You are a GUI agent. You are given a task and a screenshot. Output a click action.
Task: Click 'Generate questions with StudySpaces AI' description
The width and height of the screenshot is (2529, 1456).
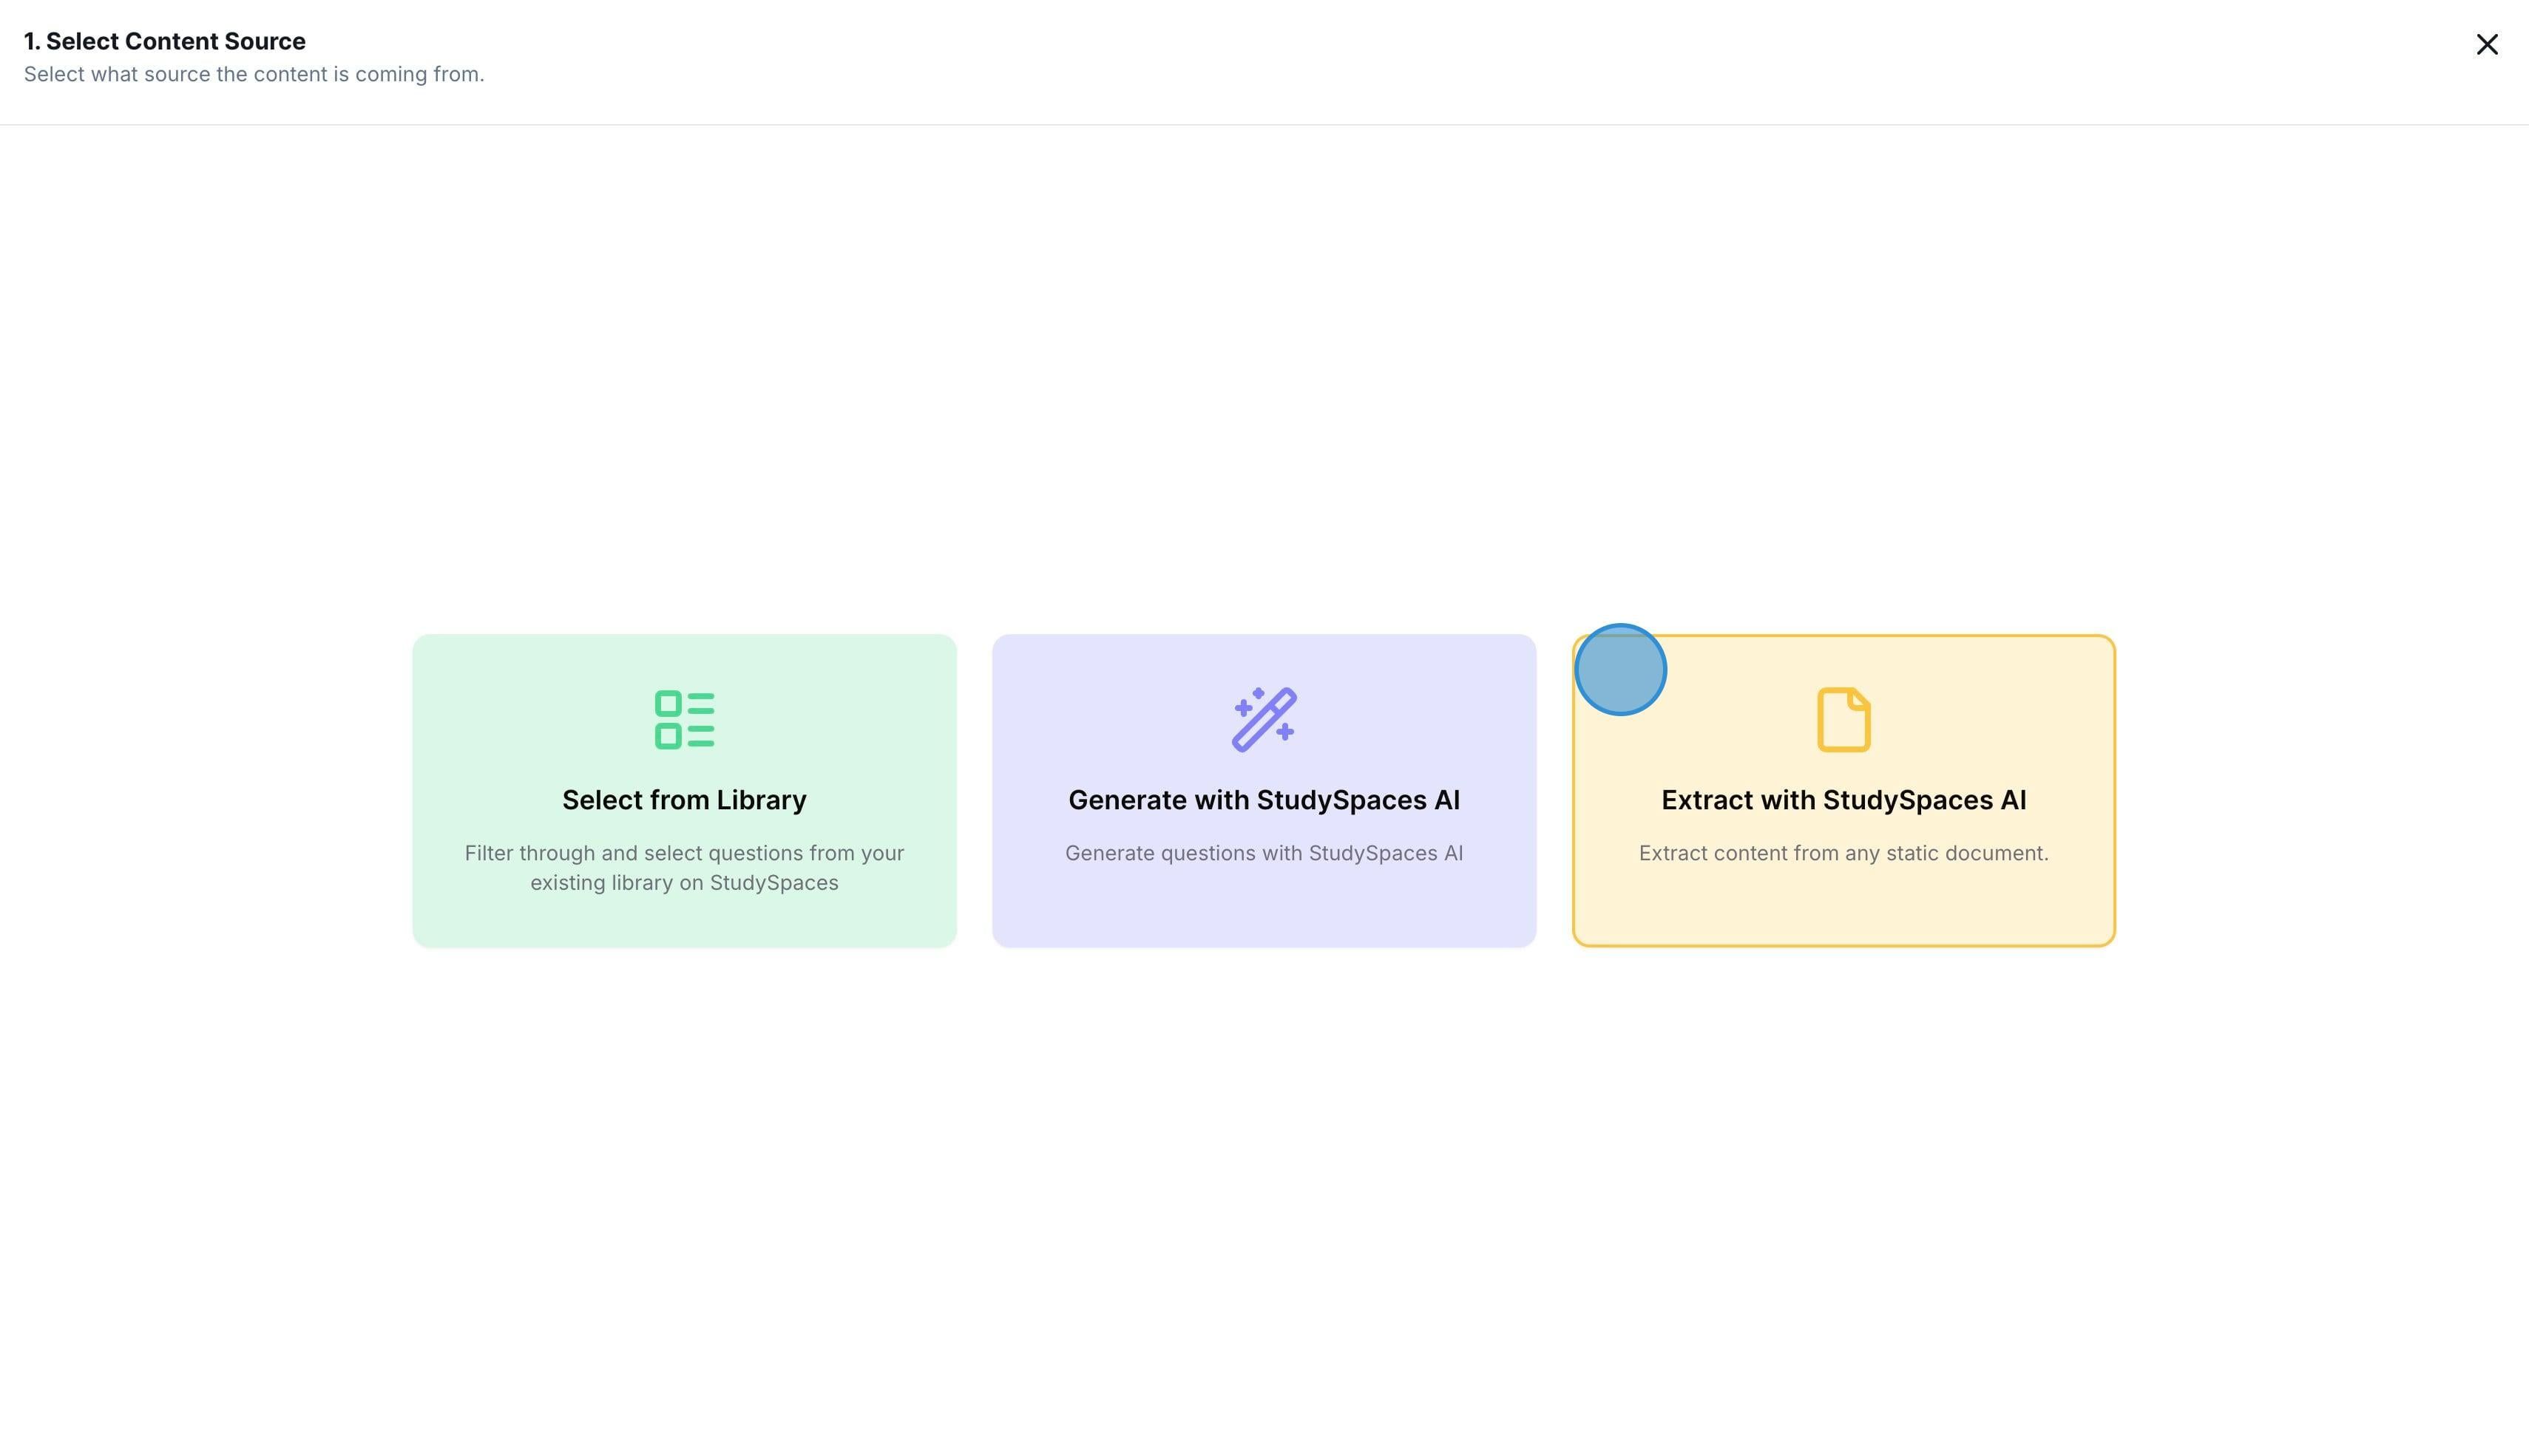click(1264, 853)
